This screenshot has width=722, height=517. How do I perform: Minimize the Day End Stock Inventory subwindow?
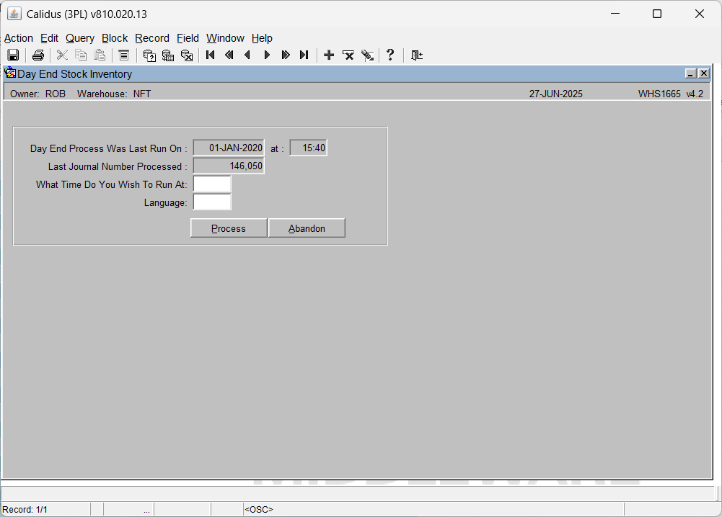tap(691, 73)
